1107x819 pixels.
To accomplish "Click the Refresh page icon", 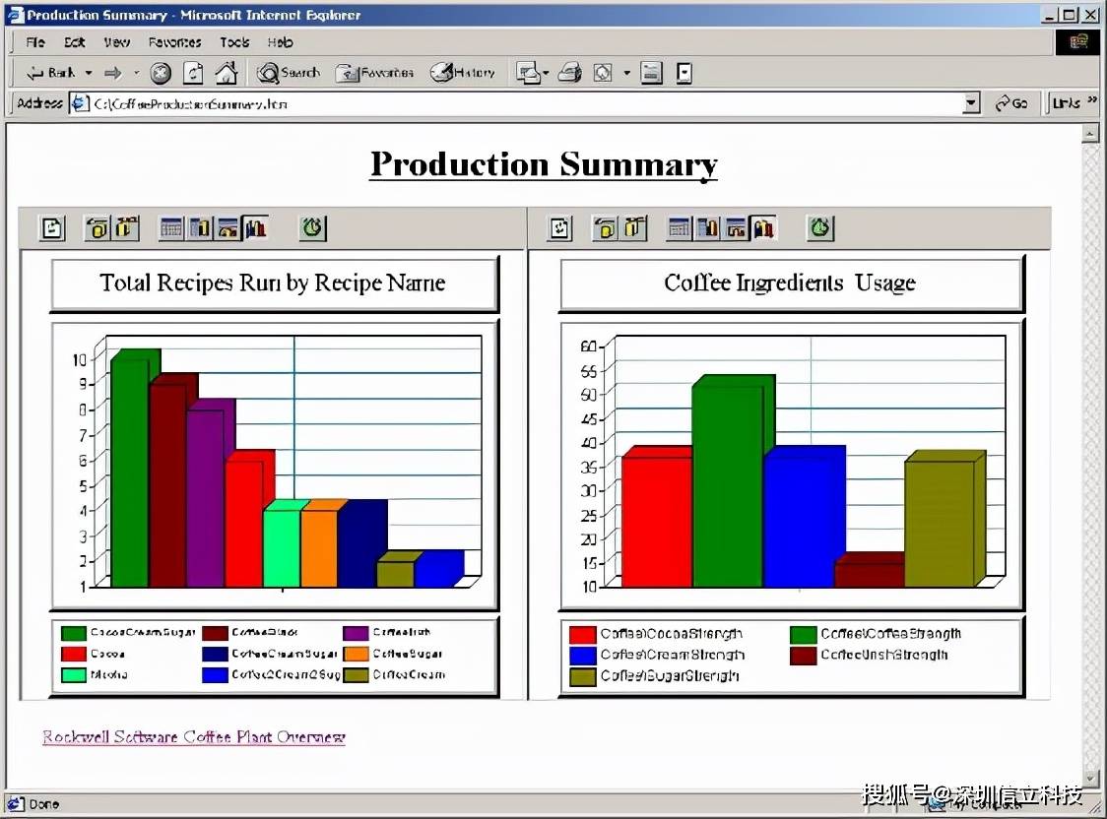I will coord(193,73).
